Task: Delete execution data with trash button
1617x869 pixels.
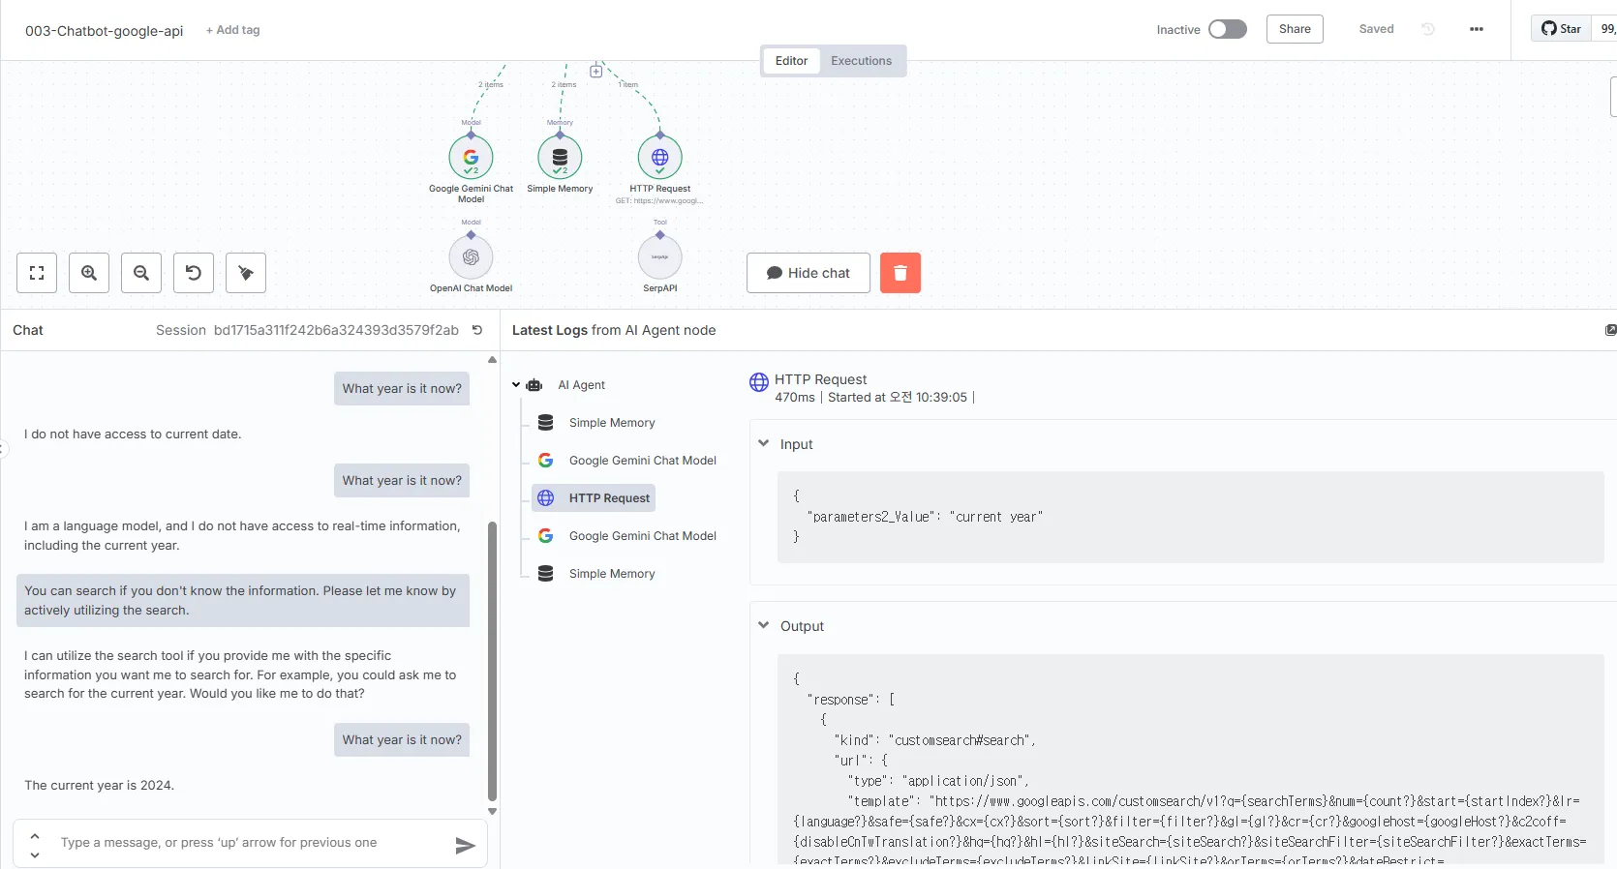Action: (x=900, y=273)
